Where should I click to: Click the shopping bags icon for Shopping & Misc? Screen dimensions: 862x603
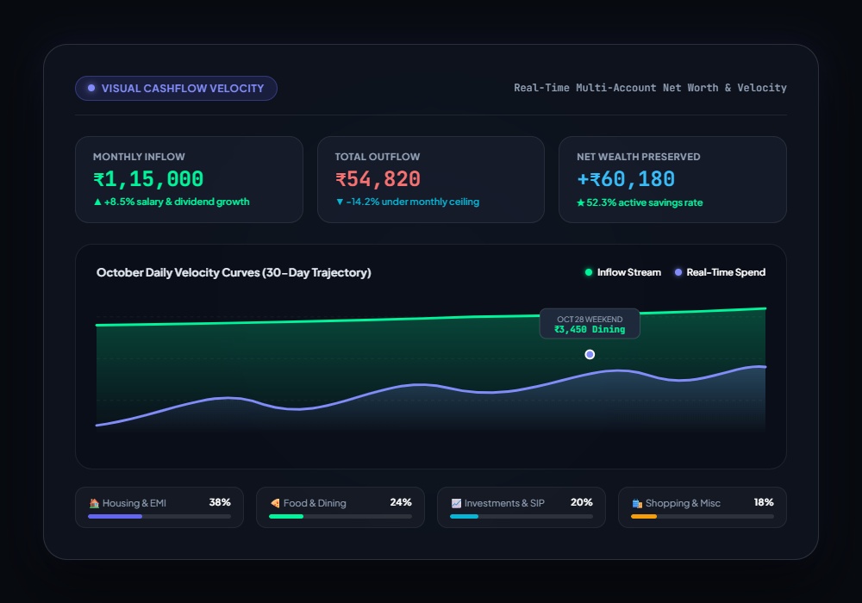tap(637, 503)
